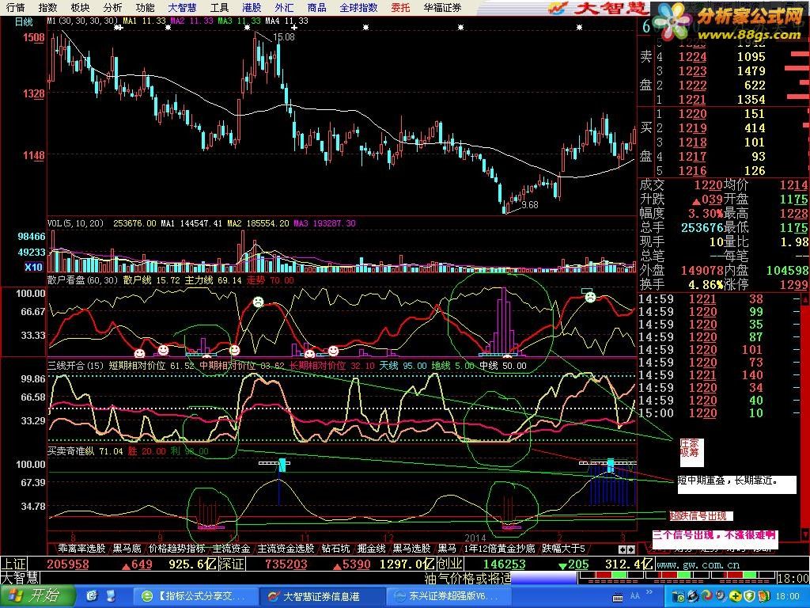Image resolution: width=810 pixels, height=608 pixels.
Task: Click the 15:00 last trade row
Action: point(719,412)
